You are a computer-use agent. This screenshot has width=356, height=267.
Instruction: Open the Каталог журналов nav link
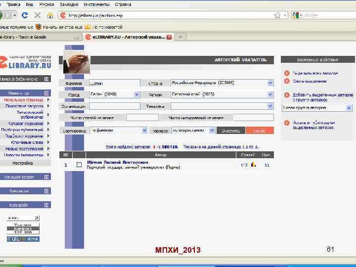point(25,124)
